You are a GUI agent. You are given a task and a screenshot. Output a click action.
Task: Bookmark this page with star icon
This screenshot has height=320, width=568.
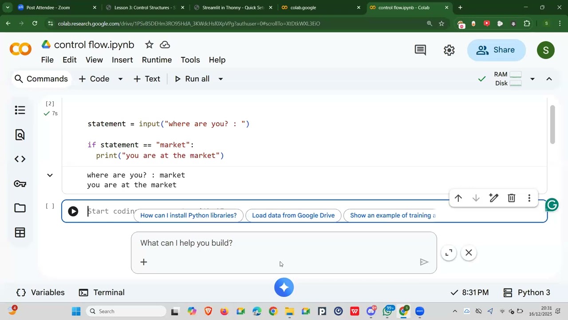442,24
